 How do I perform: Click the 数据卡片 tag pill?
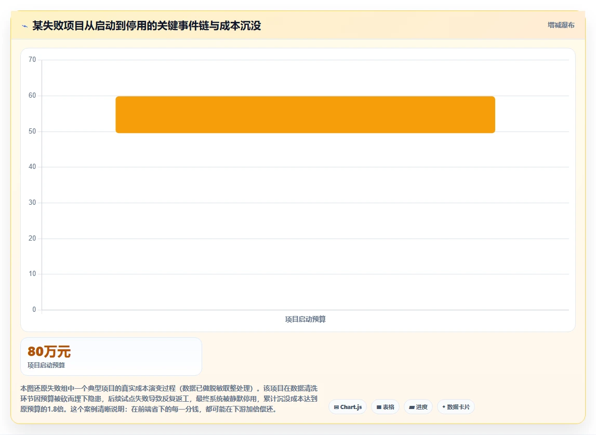[x=456, y=407]
